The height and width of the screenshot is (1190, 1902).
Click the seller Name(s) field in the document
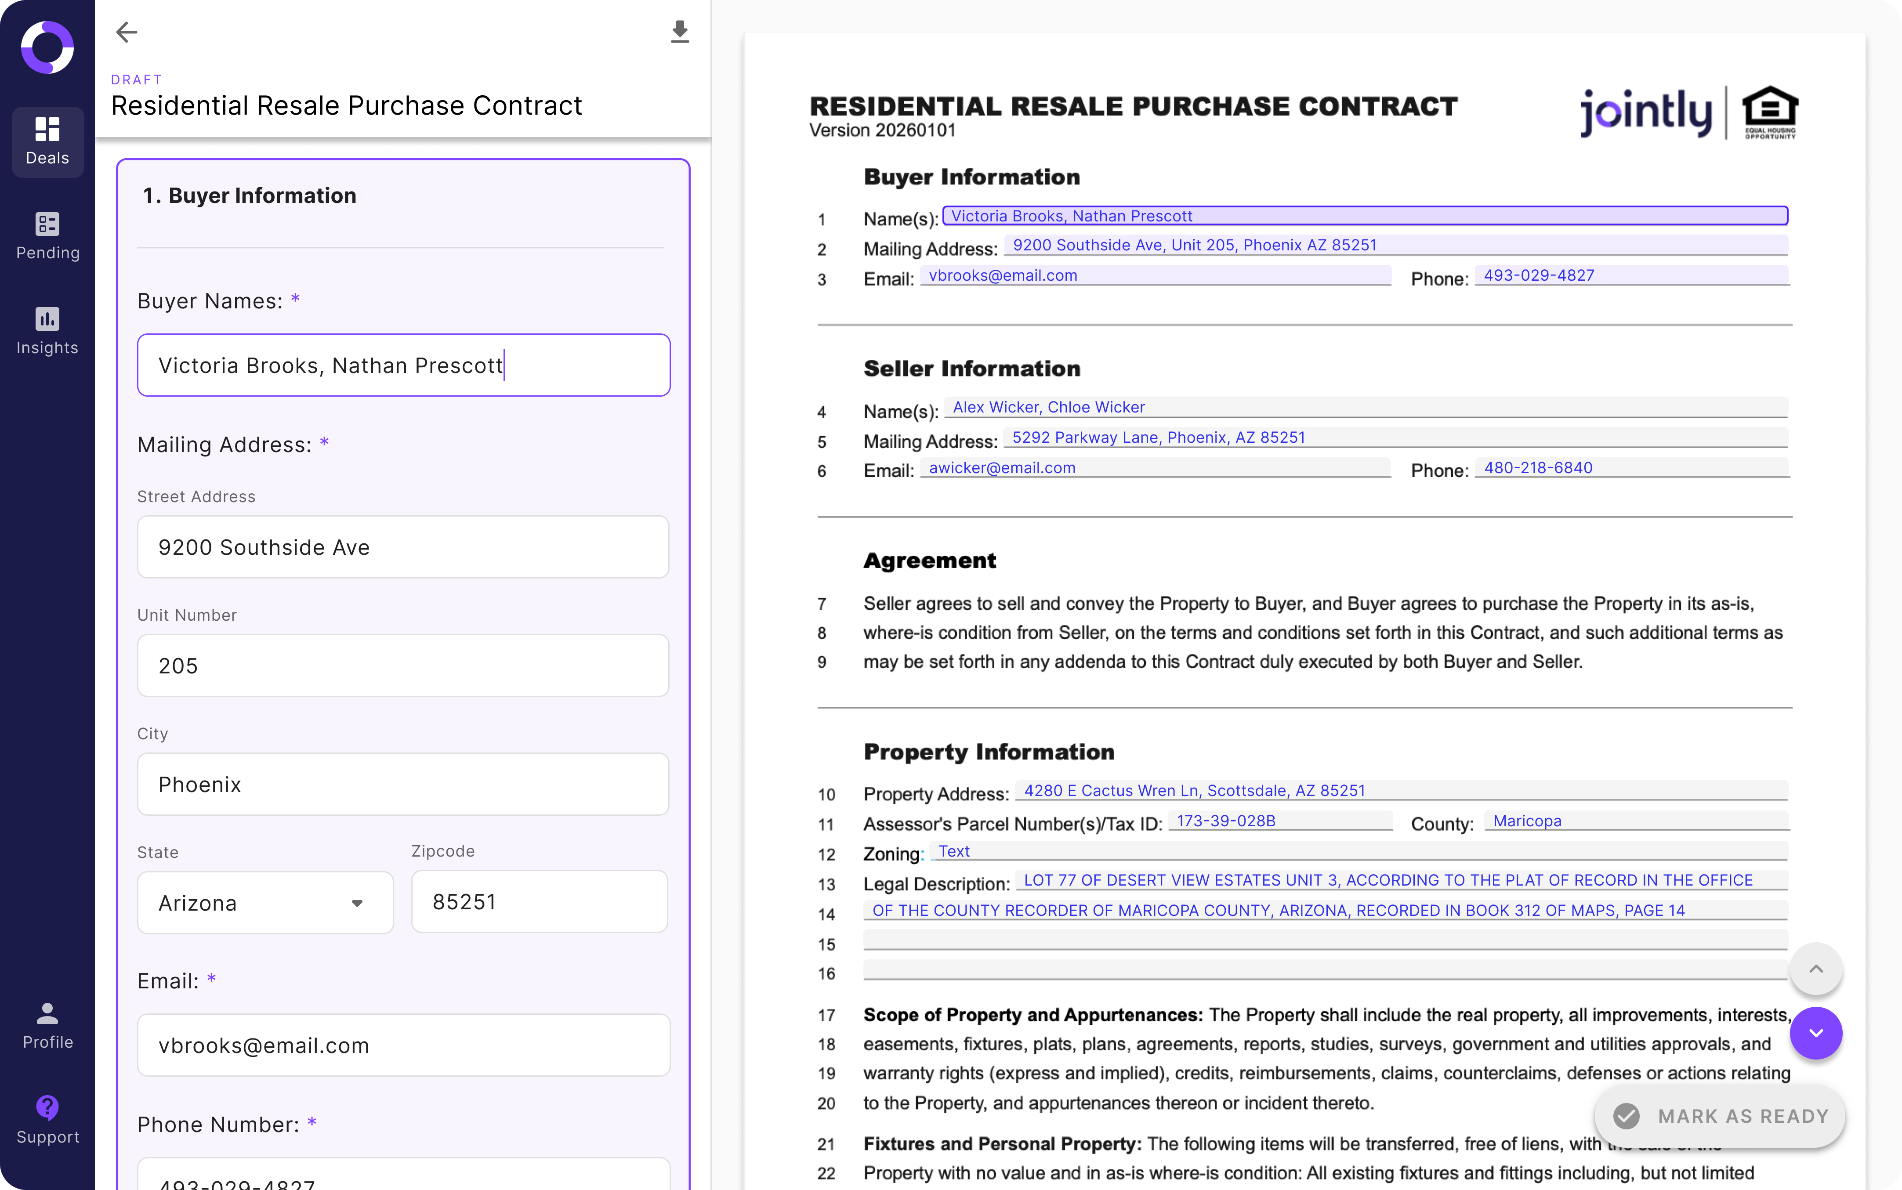tap(1366, 408)
